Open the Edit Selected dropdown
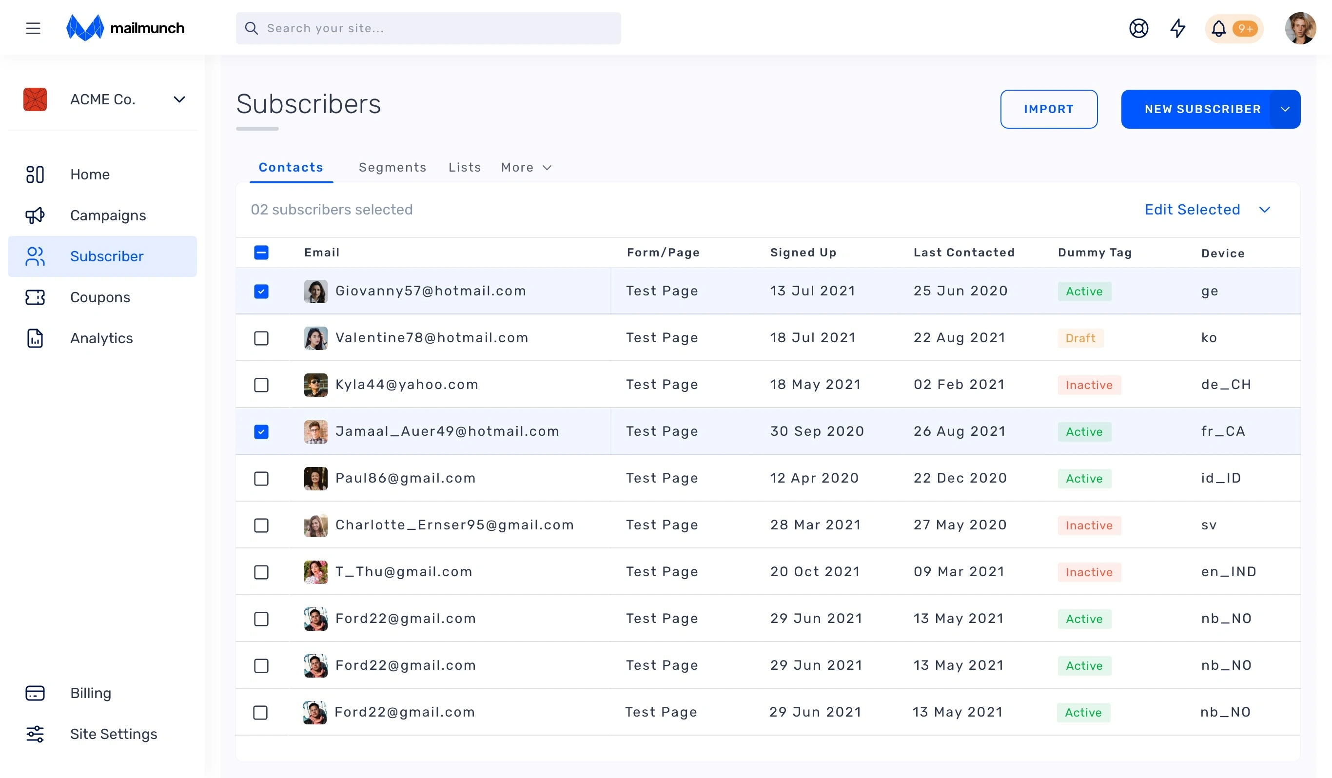This screenshot has width=1332, height=778. coord(1207,210)
